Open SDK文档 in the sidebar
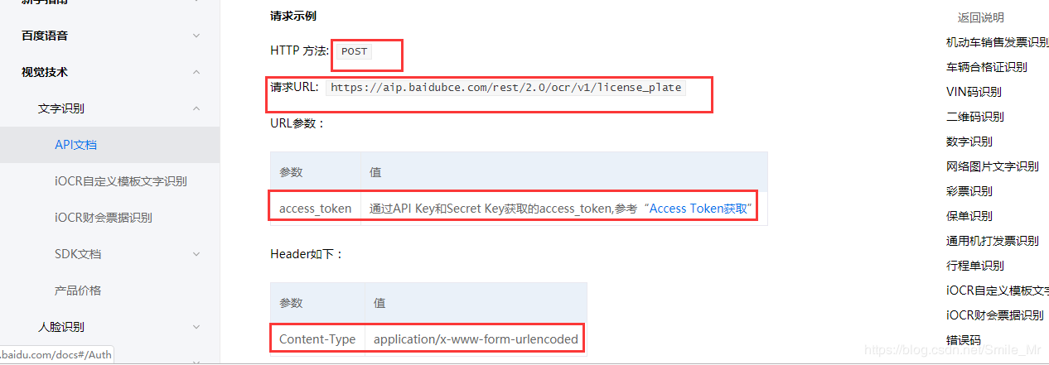This screenshot has width=1049, height=365. pos(78,254)
